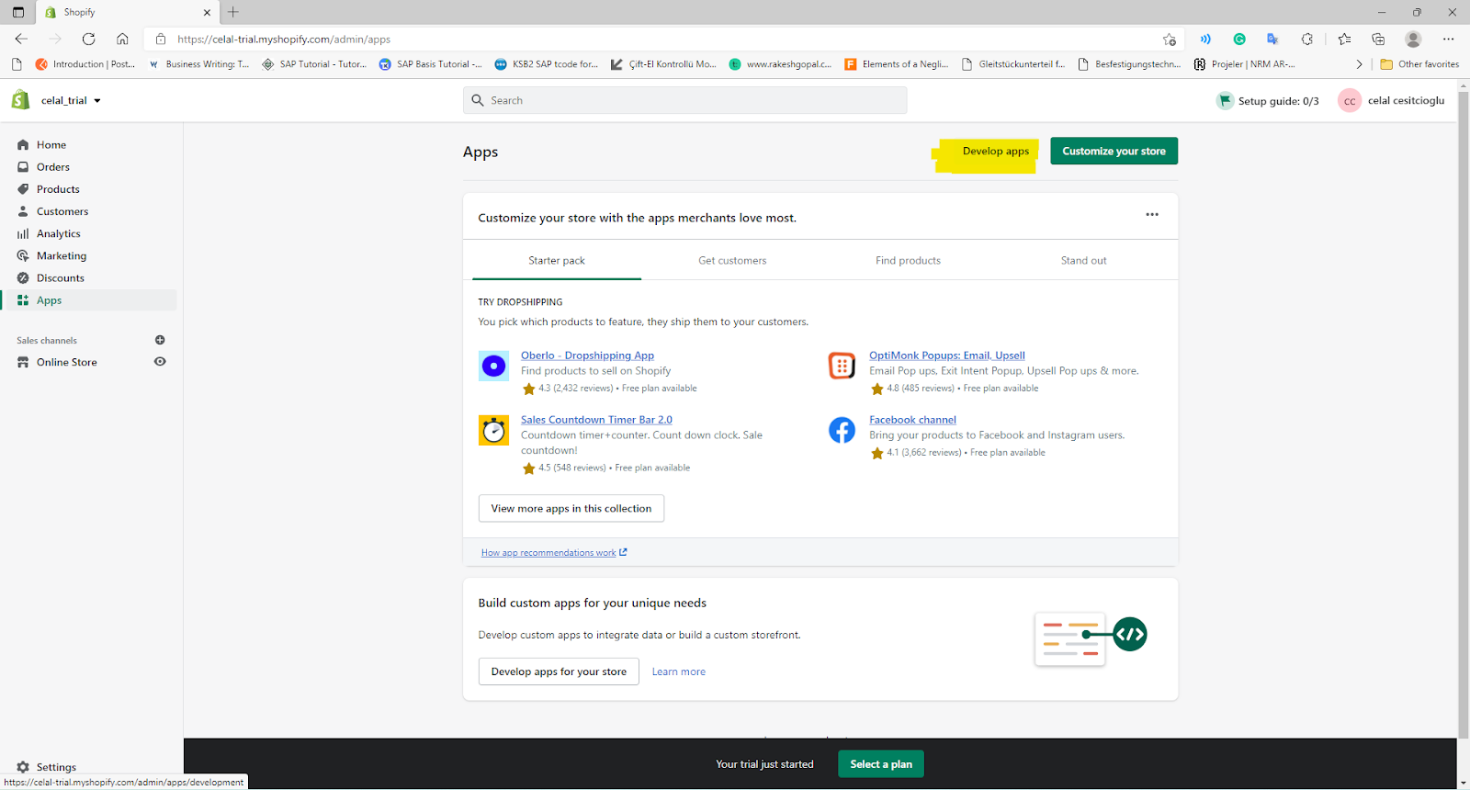This screenshot has height=790, width=1470.
Task: View Online Store using eye icon
Action: 160,362
